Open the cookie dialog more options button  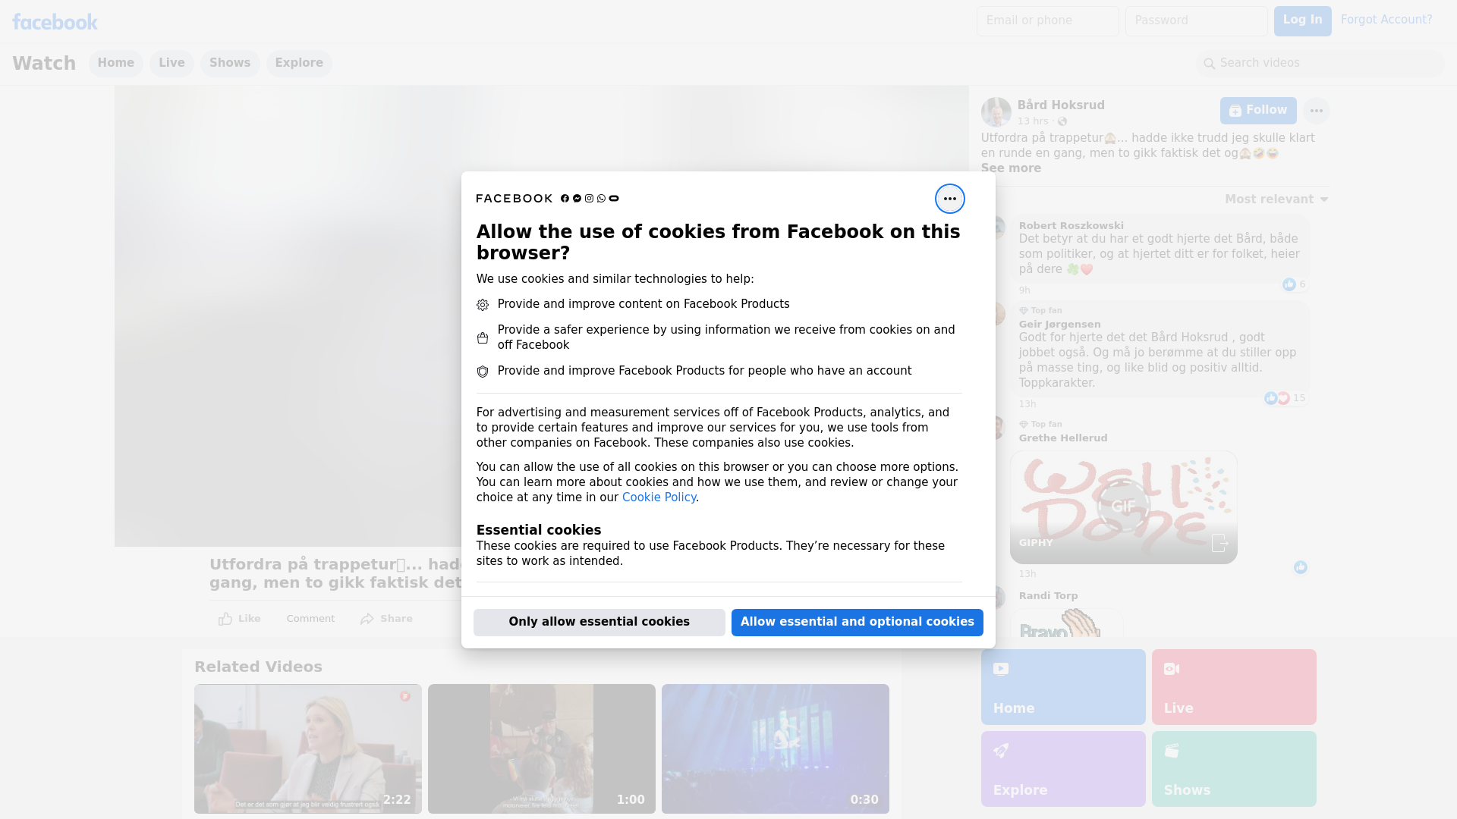point(949,199)
